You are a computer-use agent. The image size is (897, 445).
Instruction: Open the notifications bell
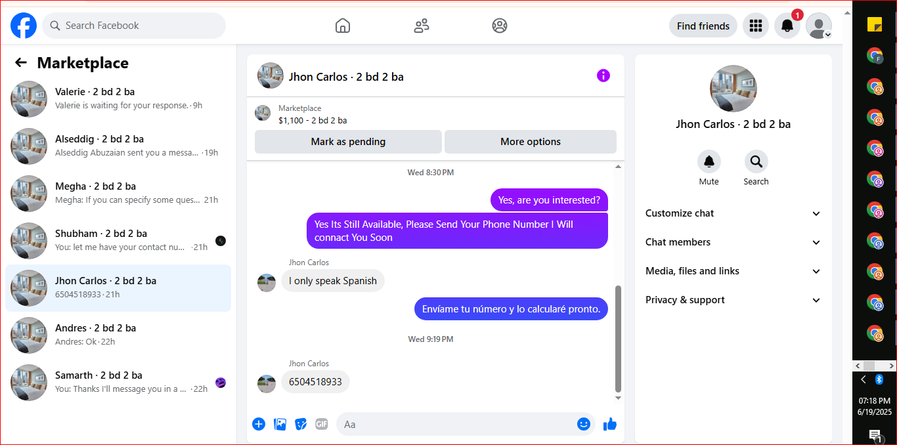pyautogui.click(x=787, y=26)
